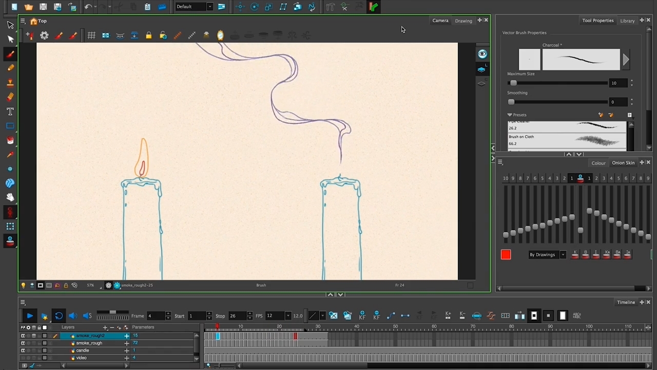Image resolution: width=657 pixels, height=370 pixels.
Task: Expand parameters of candle layer
Action: coord(127,350)
